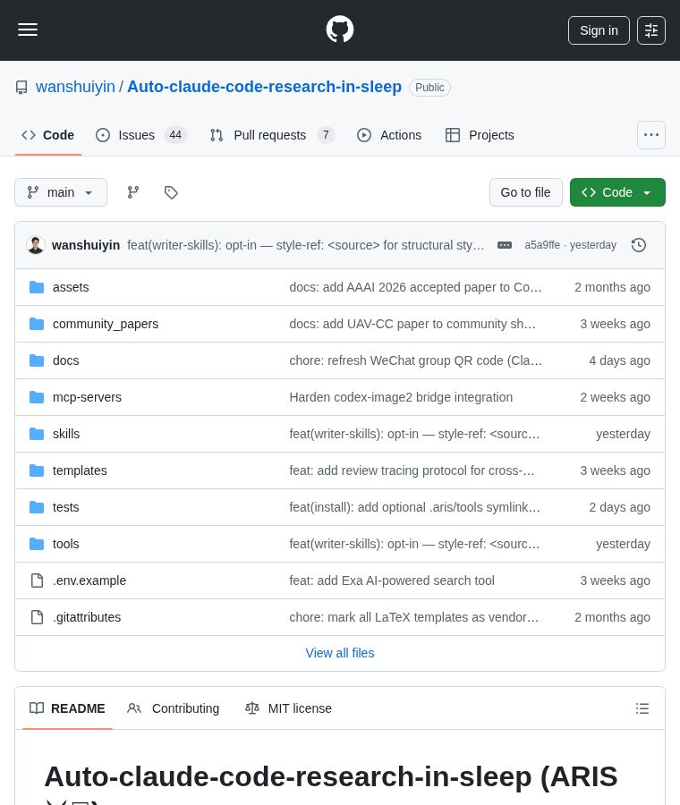This screenshot has height=805, width=680.
Task: Click the Go to file button
Action: point(526,192)
